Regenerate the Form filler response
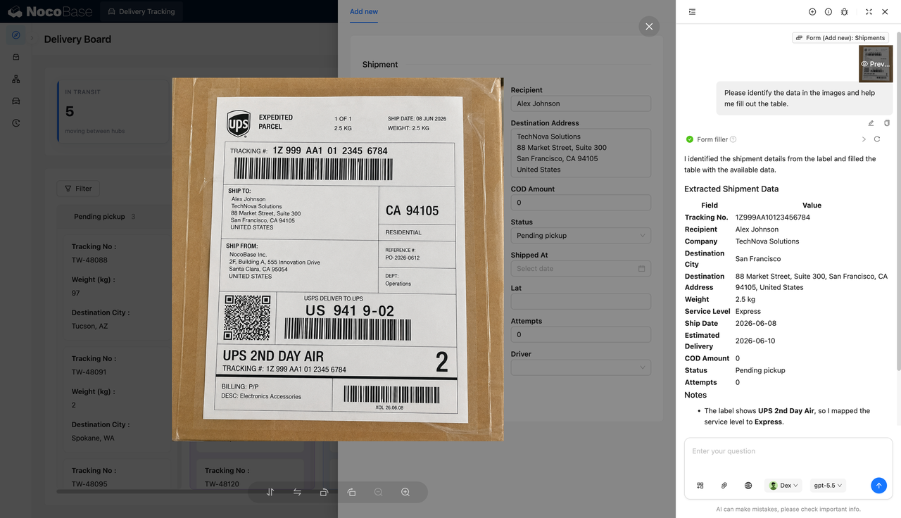 pyautogui.click(x=877, y=139)
